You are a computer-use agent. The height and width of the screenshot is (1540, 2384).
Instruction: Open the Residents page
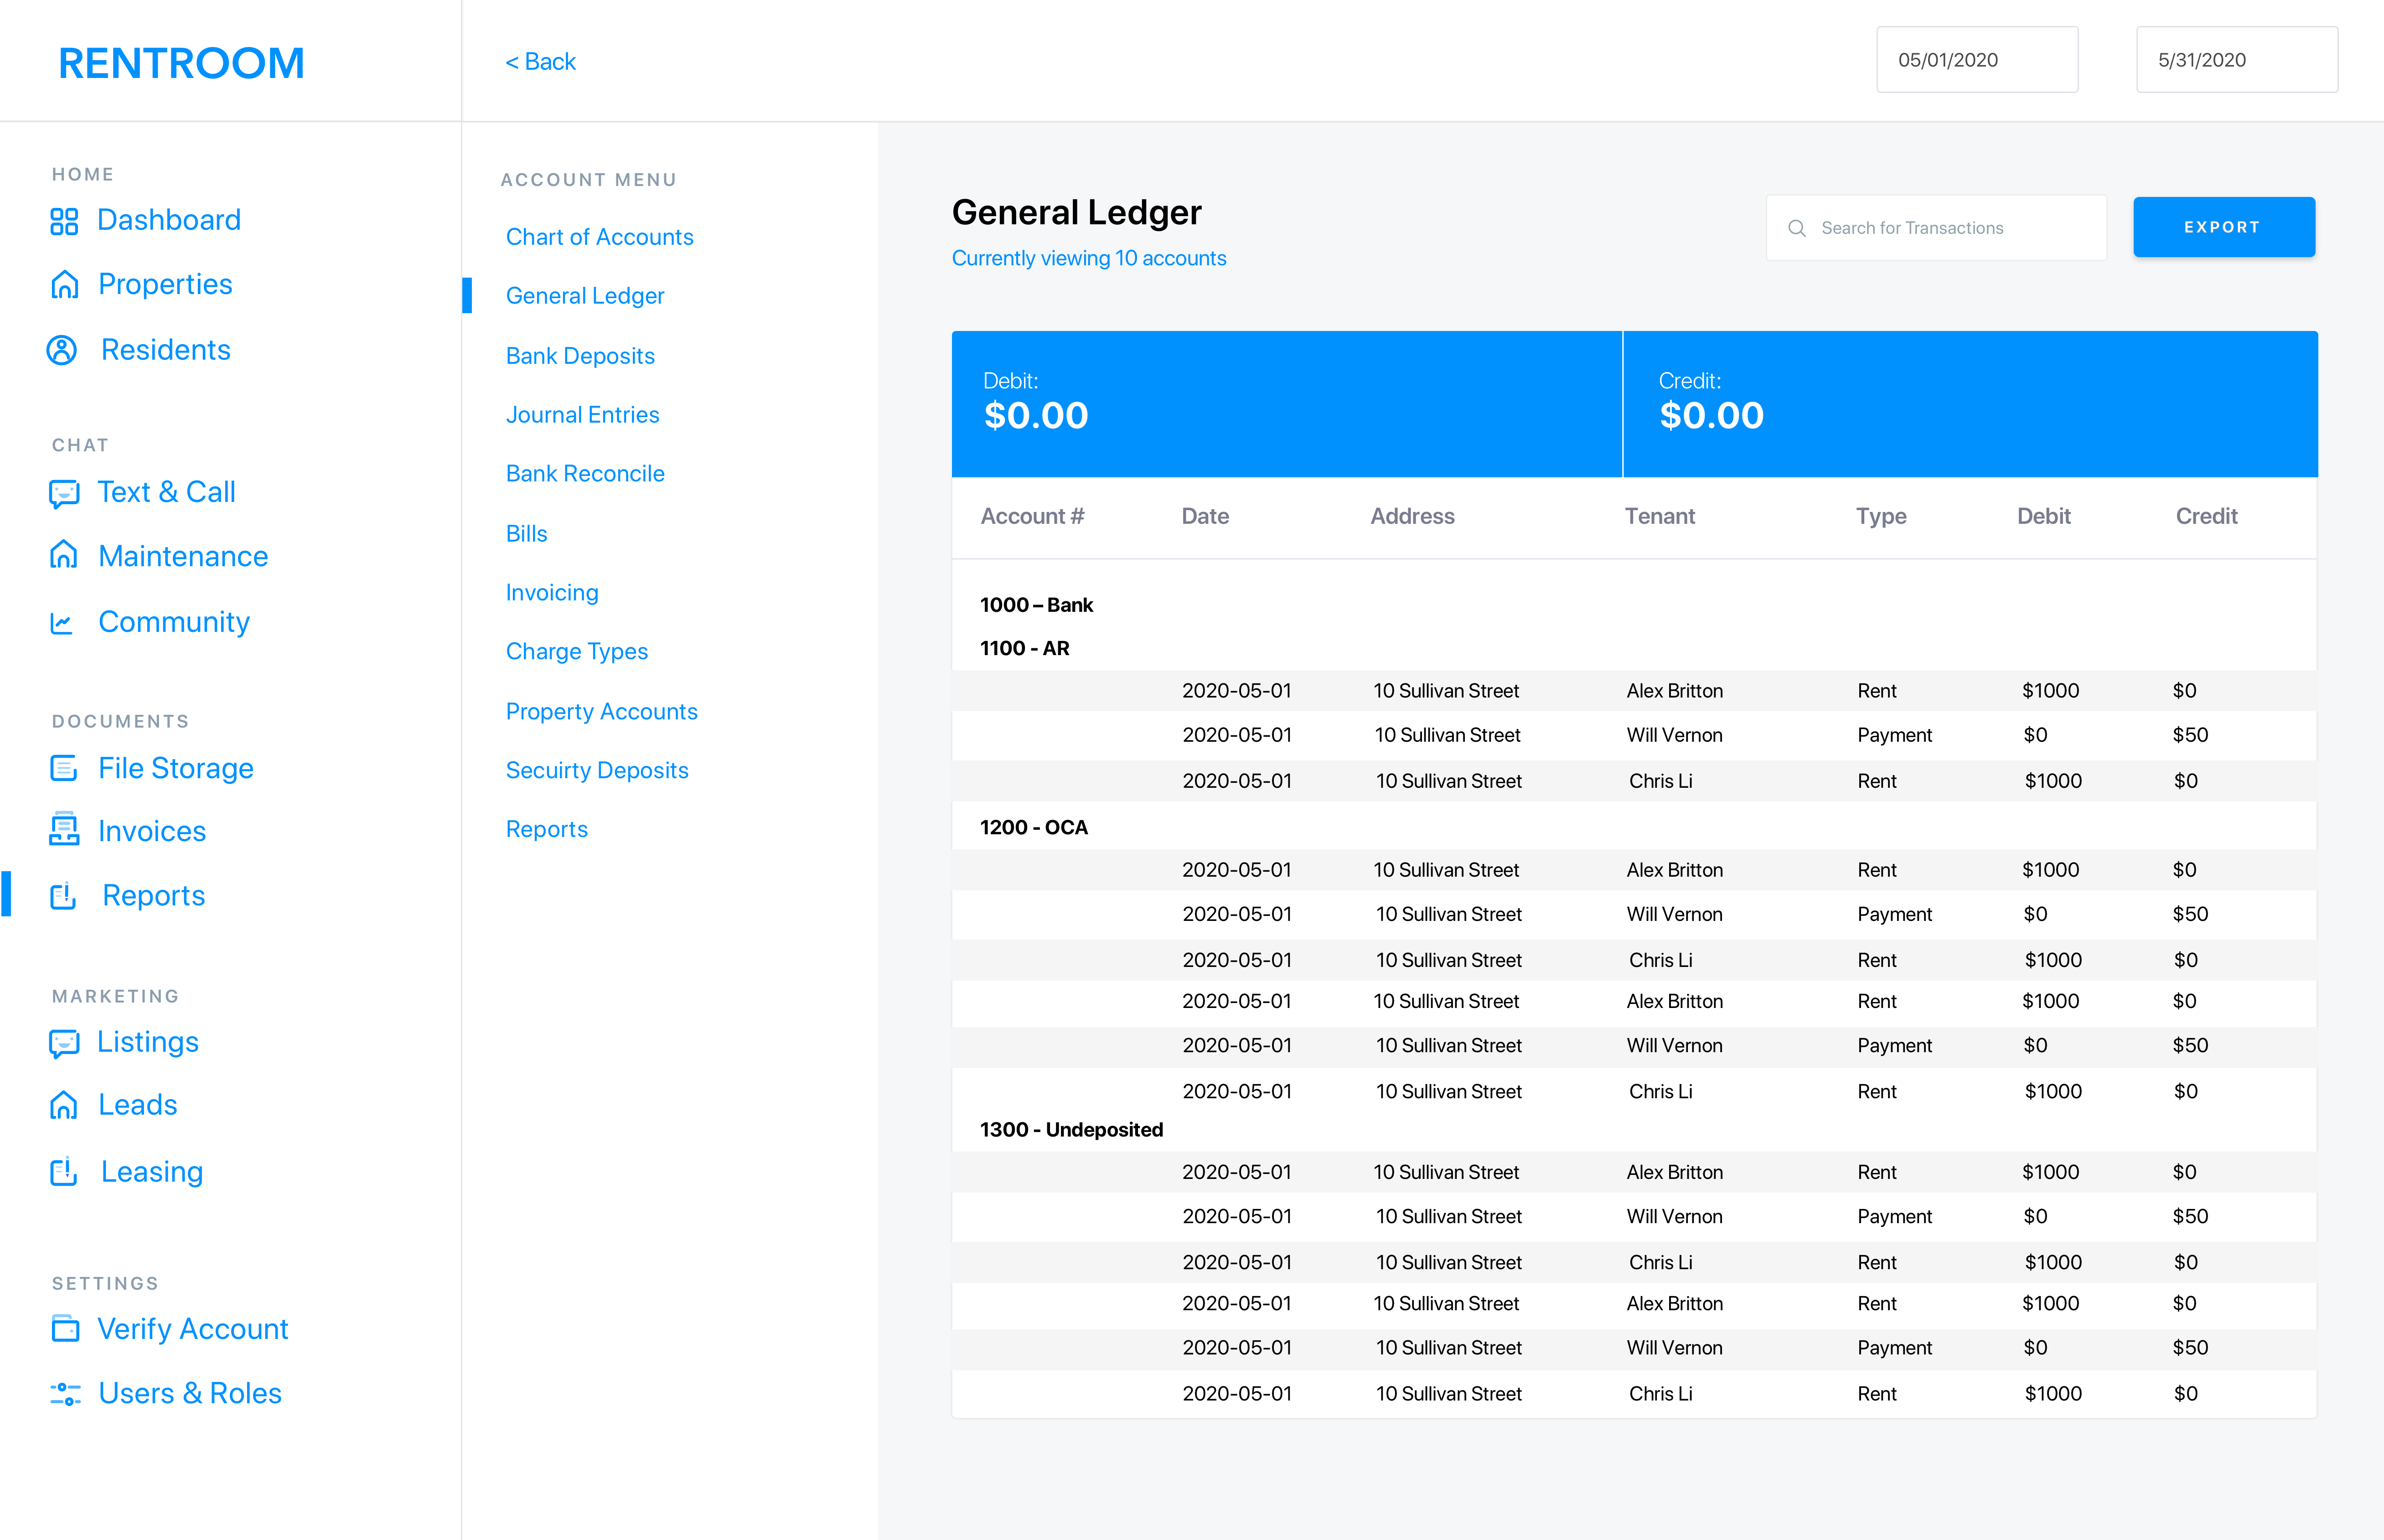[166, 350]
